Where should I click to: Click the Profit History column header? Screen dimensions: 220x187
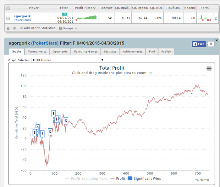[x=85, y=8]
